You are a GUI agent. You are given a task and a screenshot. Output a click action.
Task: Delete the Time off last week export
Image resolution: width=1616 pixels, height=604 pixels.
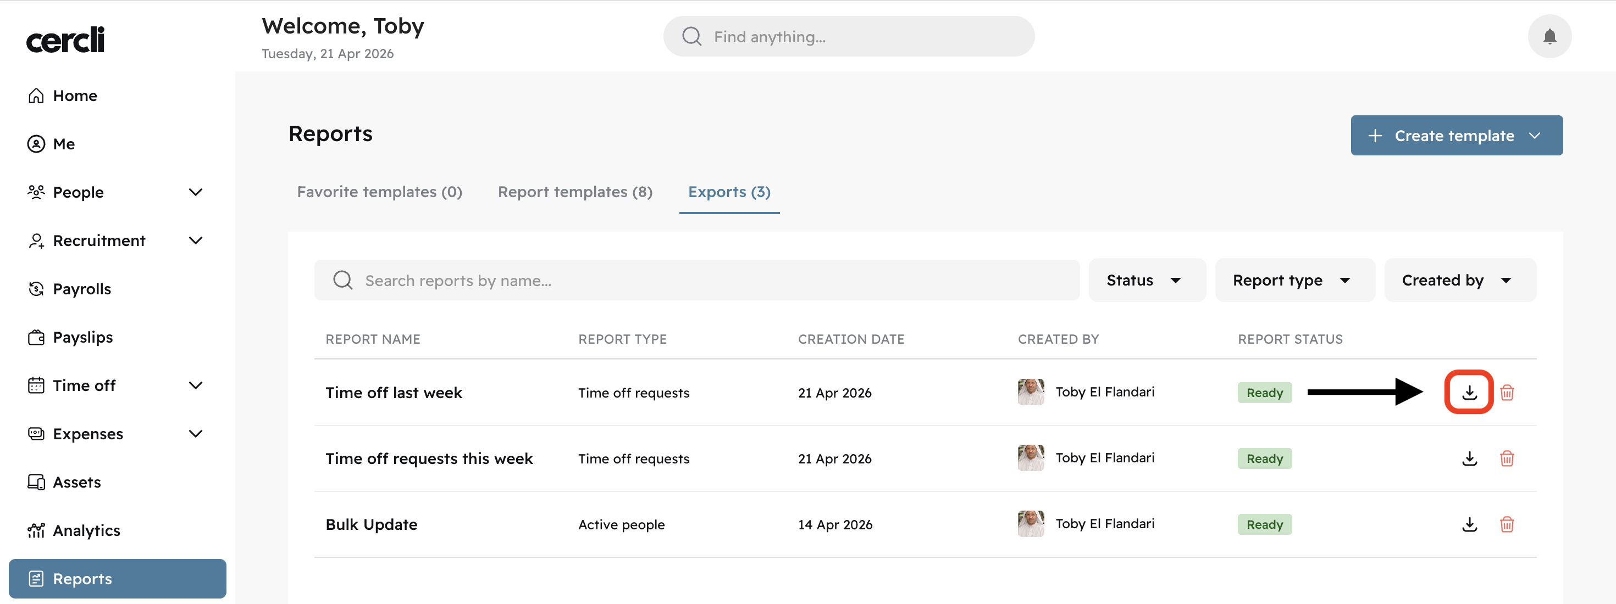pyautogui.click(x=1507, y=392)
